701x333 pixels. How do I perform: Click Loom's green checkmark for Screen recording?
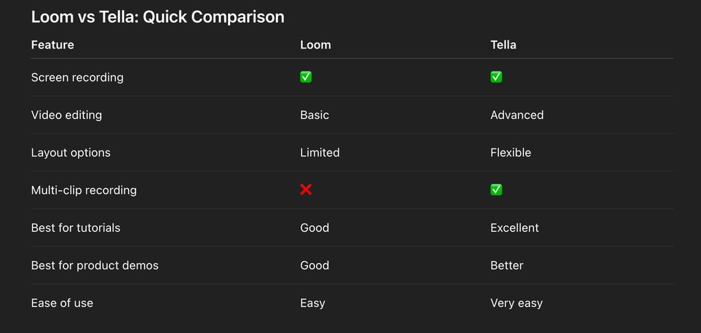pyautogui.click(x=306, y=77)
